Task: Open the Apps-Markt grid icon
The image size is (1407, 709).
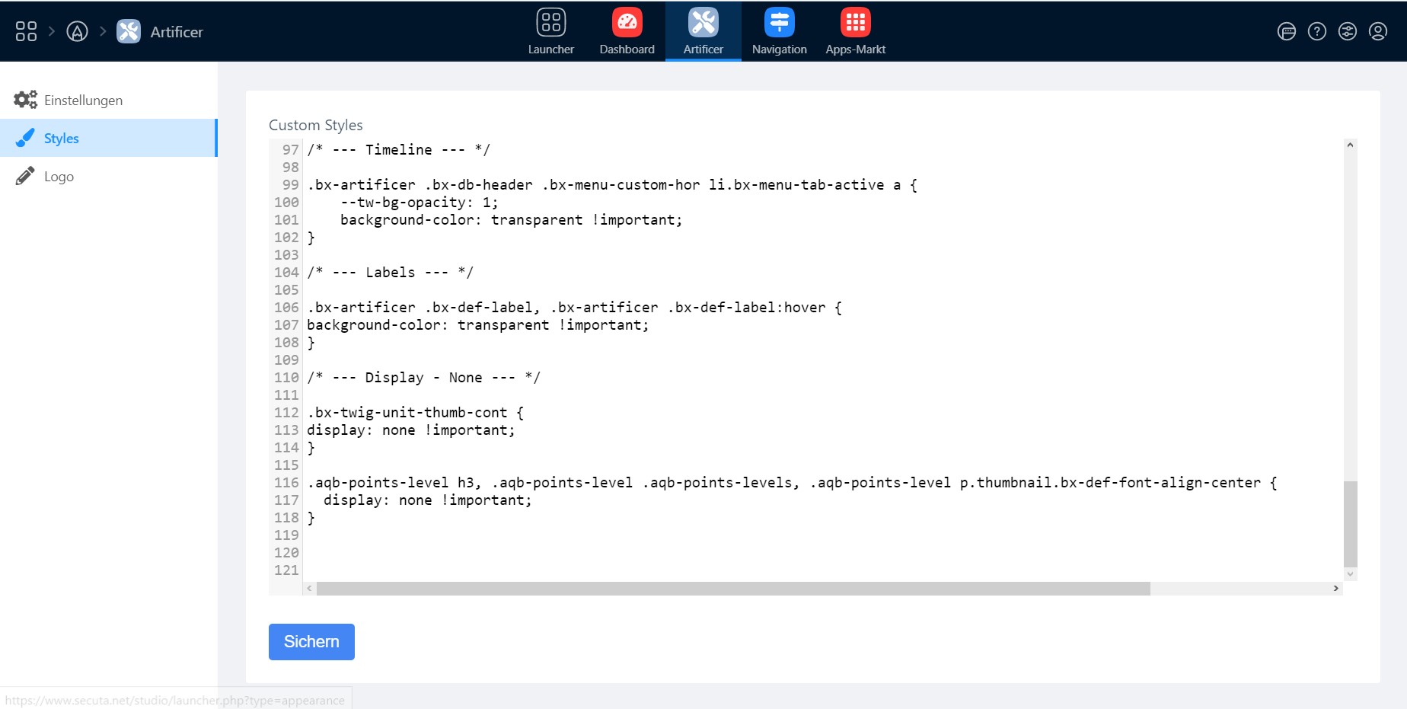Action: click(x=855, y=23)
